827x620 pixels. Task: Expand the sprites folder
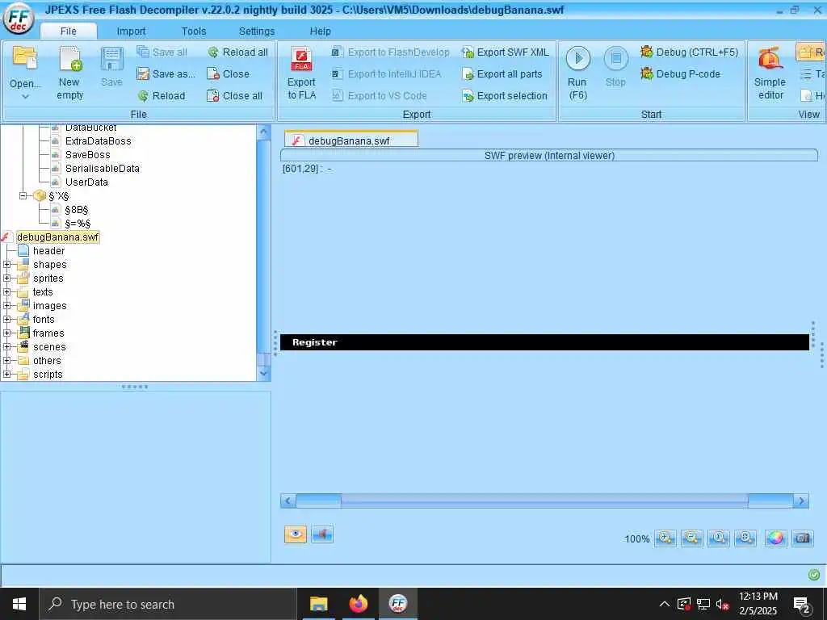[6, 278]
